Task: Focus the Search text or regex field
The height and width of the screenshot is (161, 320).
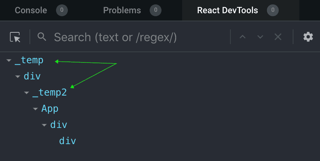Action: (x=140, y=37)
